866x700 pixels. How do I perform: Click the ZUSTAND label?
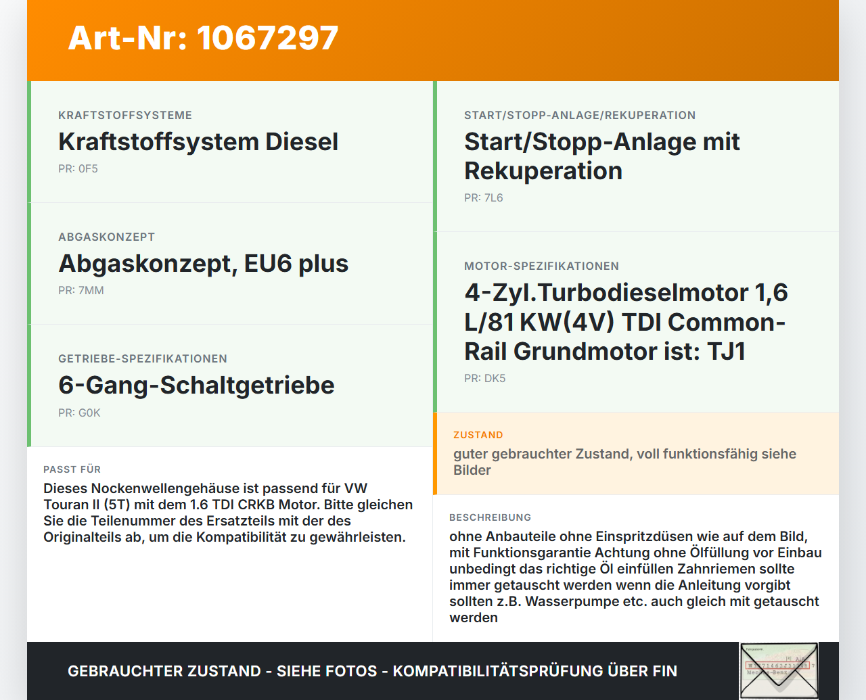(478, 435)
